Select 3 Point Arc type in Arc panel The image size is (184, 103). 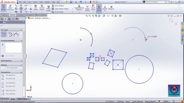coord(16,35)
